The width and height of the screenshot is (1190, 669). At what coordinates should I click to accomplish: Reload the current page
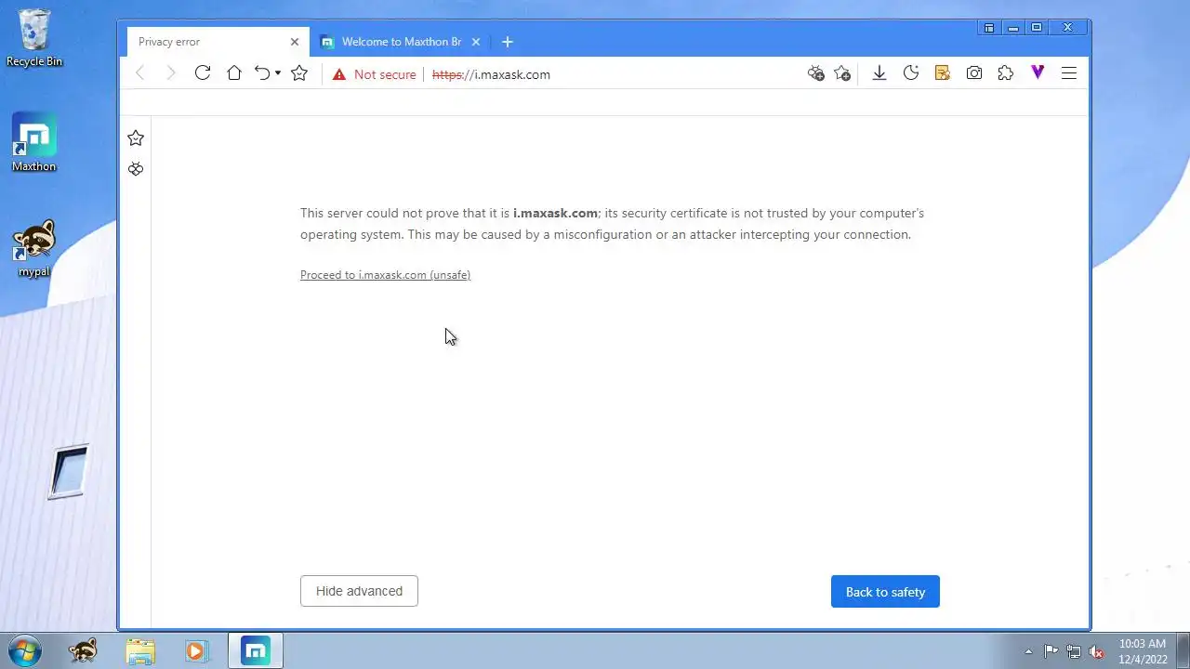tap(202, 72)
